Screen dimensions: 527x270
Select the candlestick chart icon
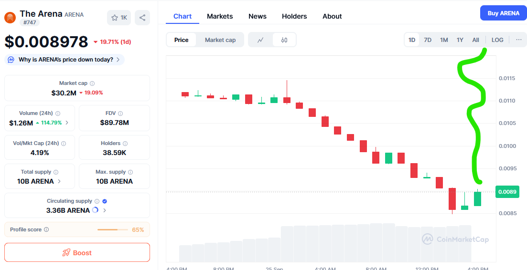(x=284, y=40)
